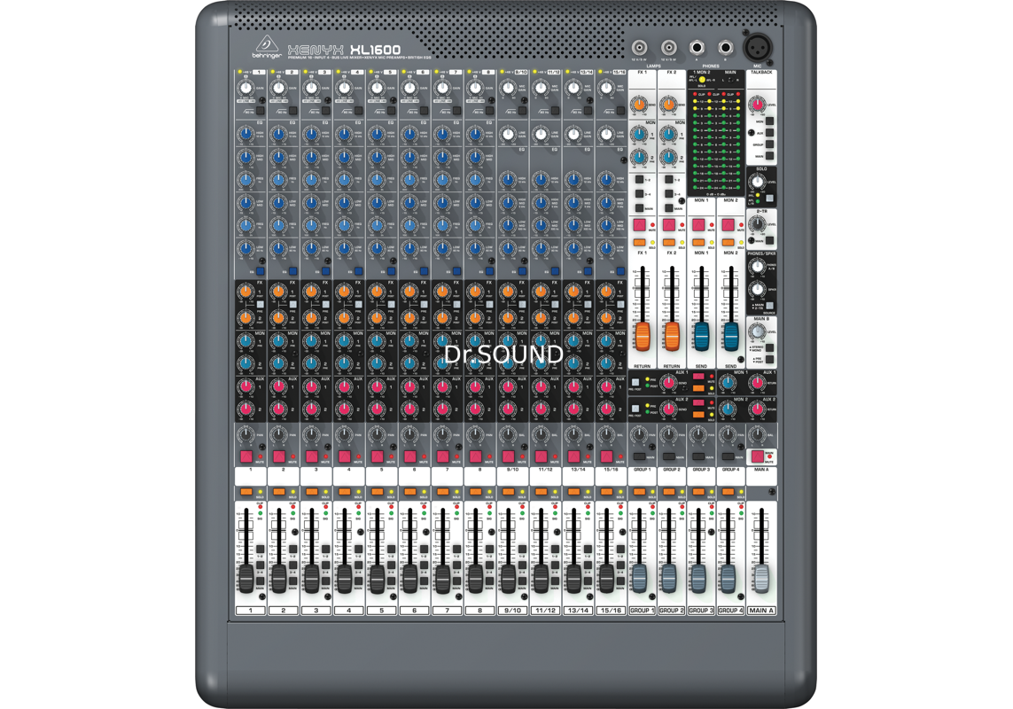Mute channel 1 with its mute button

[x=246, y=456]
